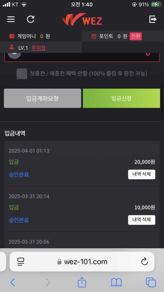The width and height of the screenshot is (164, 292).
Task: Toggle the 첫충전/매충전 혜택 안함 checkbox
Action: pyautogui.click(x=22, y=74)
